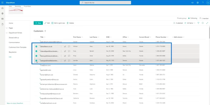210x105 pixels.
Task: Open the news icon in left rail
Action: click(x=2, y=19)
